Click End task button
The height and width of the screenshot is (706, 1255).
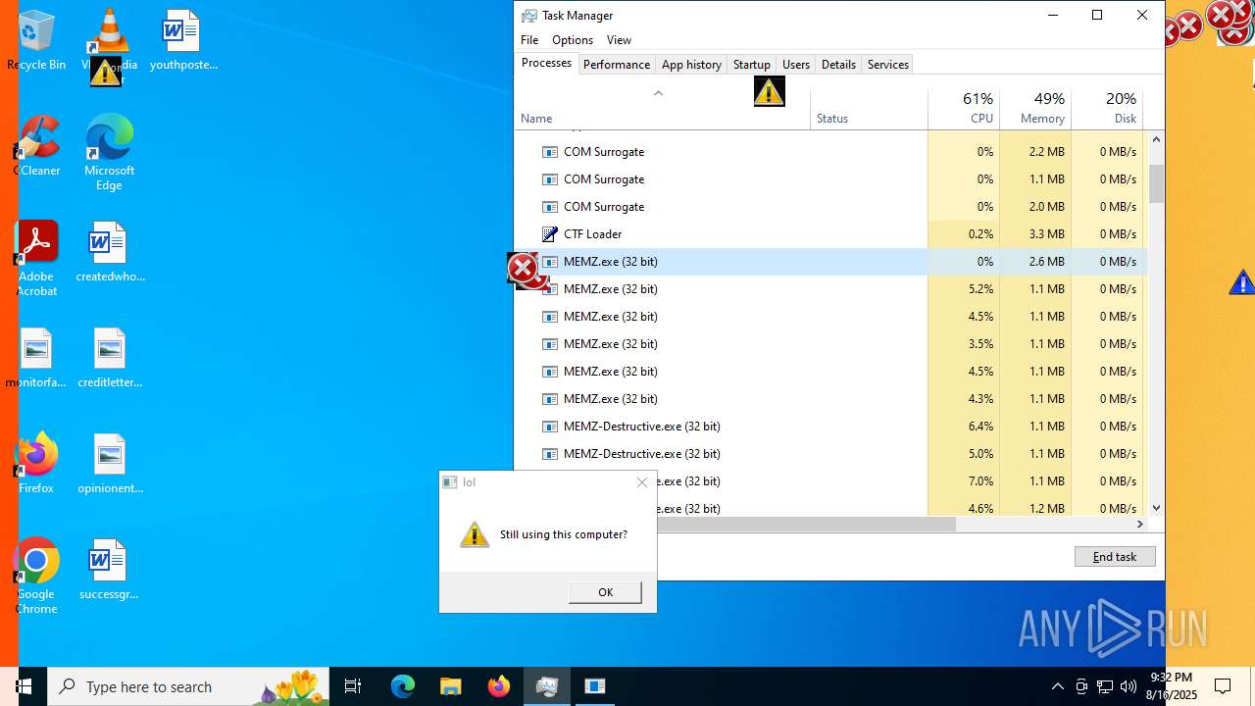coord(1115,557)
